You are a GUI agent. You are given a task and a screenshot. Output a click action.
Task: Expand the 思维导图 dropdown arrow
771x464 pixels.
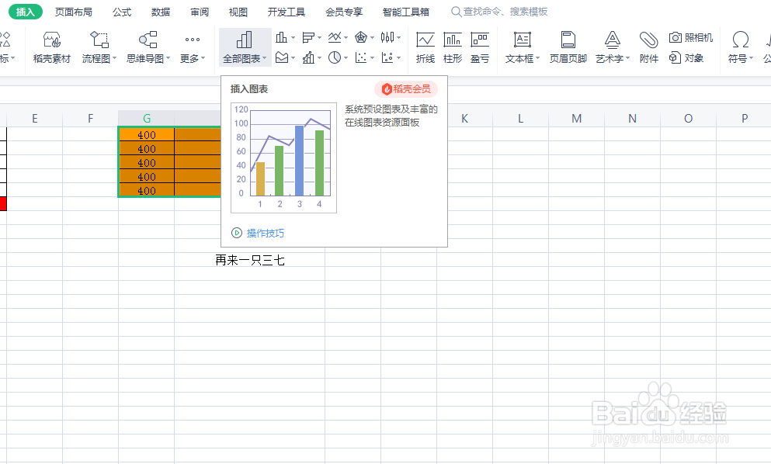(x=168, y=58)
